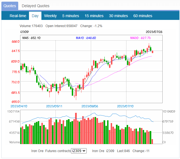Screen dimensions: 180x159
Task: Click the 886.0 price axis label
Action: tap(15, 41)
